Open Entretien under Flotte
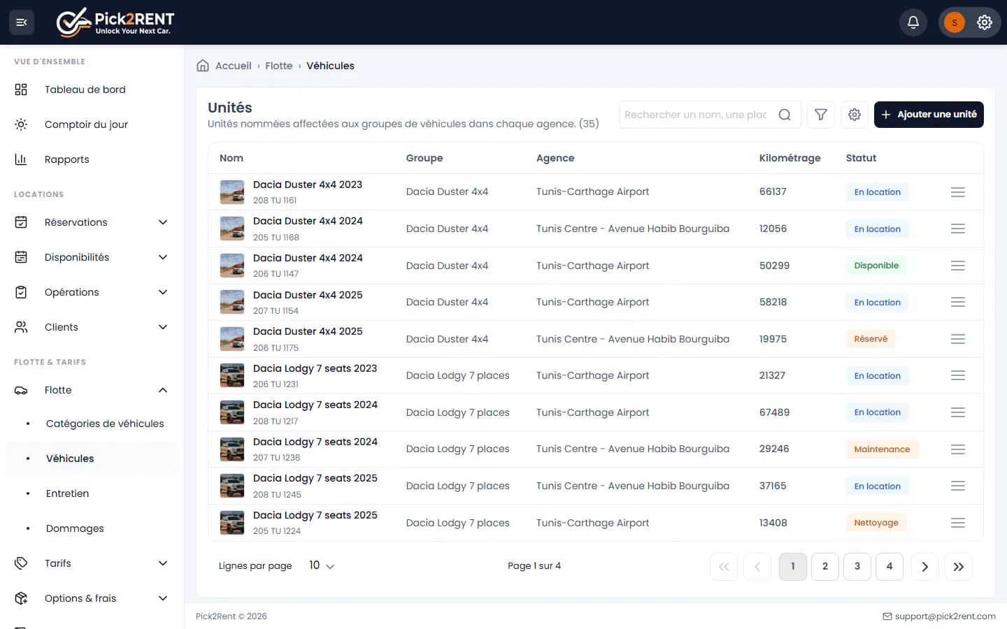 tap(92, 493)
